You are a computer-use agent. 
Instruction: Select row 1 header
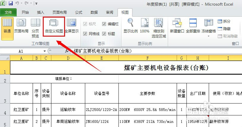point(5,68)
